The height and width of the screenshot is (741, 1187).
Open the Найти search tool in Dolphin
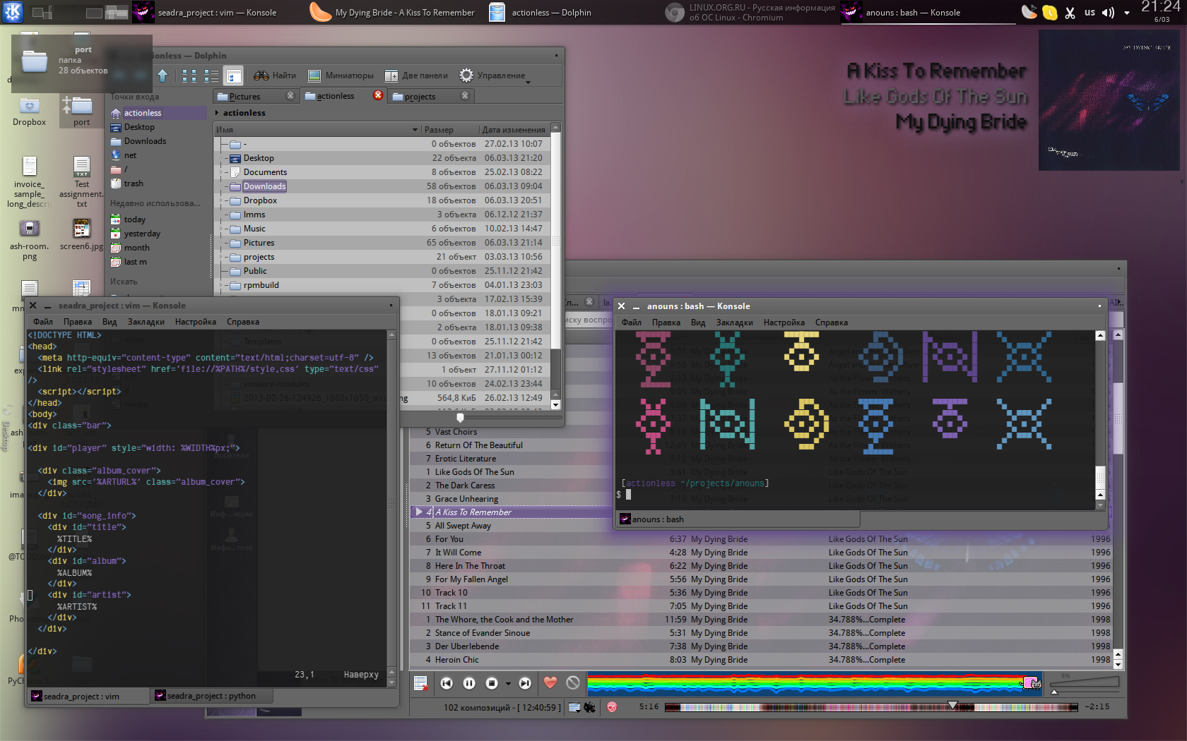(x=275, y=76)
